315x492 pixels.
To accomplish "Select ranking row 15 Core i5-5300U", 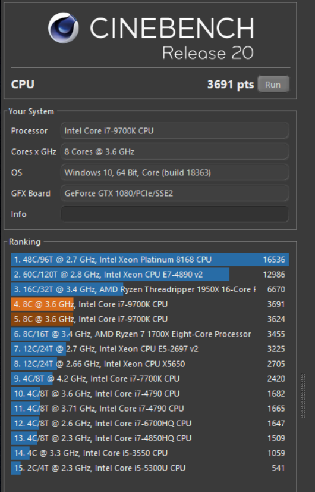I will [150, 468].
